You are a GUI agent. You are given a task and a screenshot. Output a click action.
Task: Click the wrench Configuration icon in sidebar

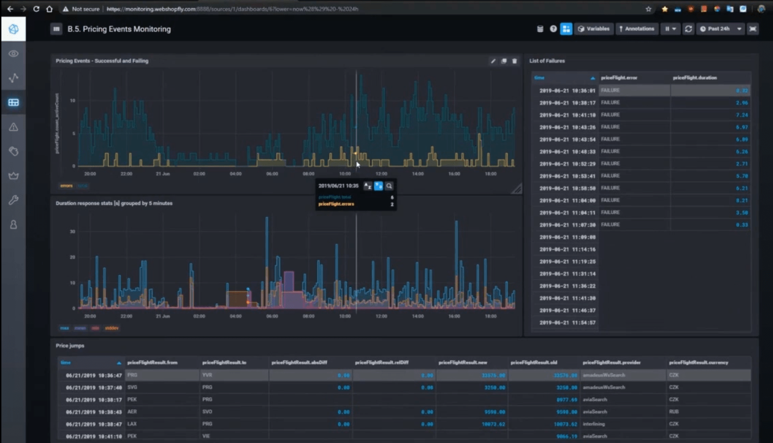point(14,200)
